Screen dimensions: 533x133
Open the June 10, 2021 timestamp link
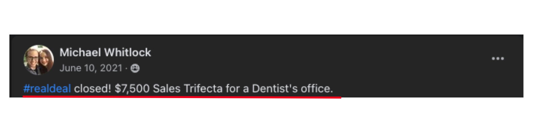tap(91, 68)
